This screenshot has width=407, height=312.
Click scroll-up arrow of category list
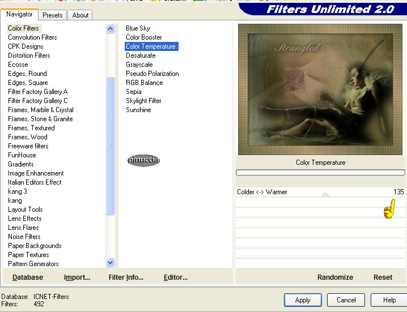pos(111,28)
